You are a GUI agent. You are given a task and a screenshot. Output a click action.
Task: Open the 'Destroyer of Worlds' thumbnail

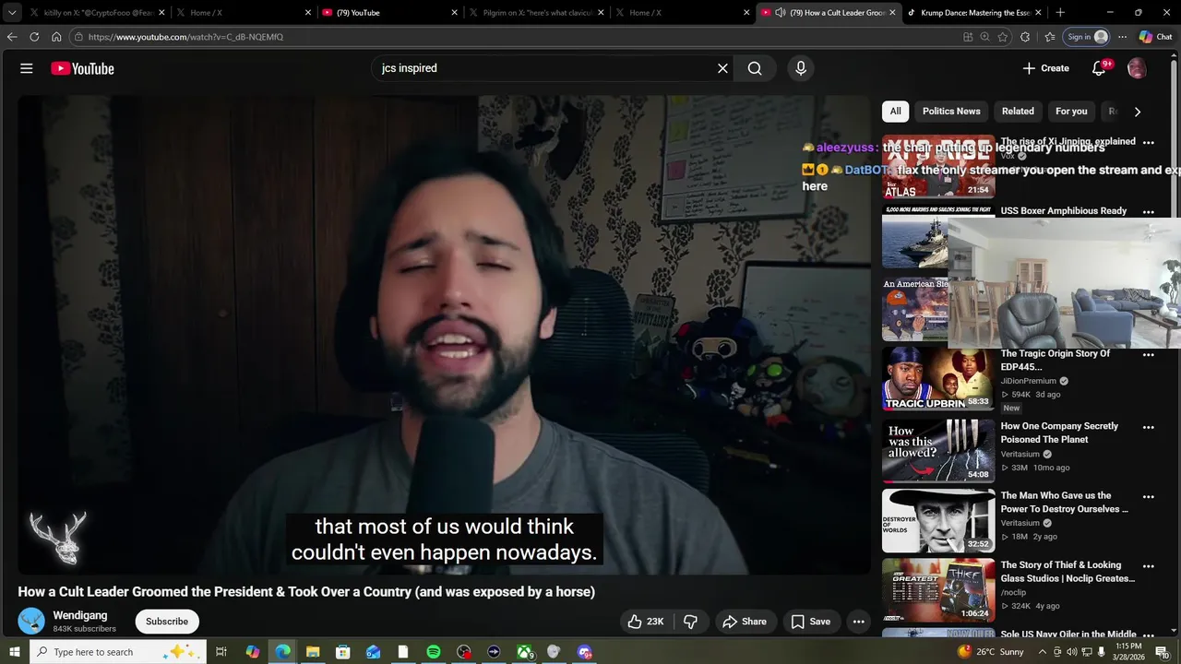[938, 520]
